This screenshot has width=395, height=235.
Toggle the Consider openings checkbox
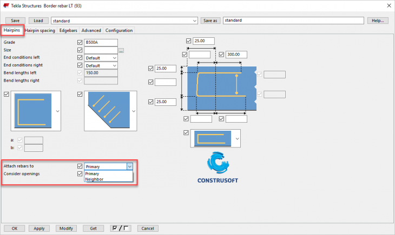click(x=80, y=174)
